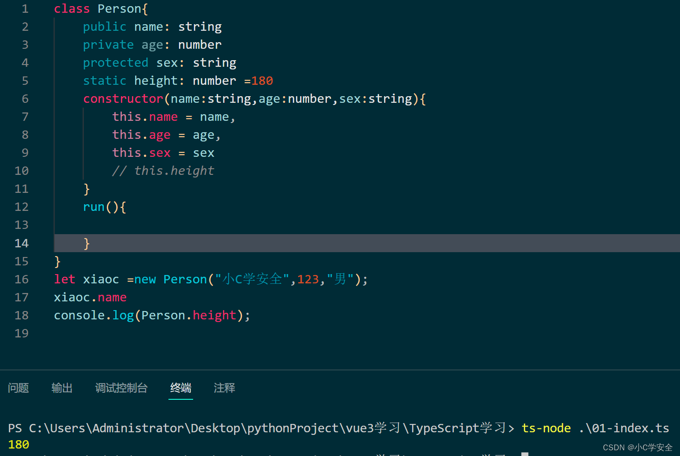Click the highlighted closing brace on line 14
The width and height of the screenshot is (680, 456).
click(x=87, y=243)
